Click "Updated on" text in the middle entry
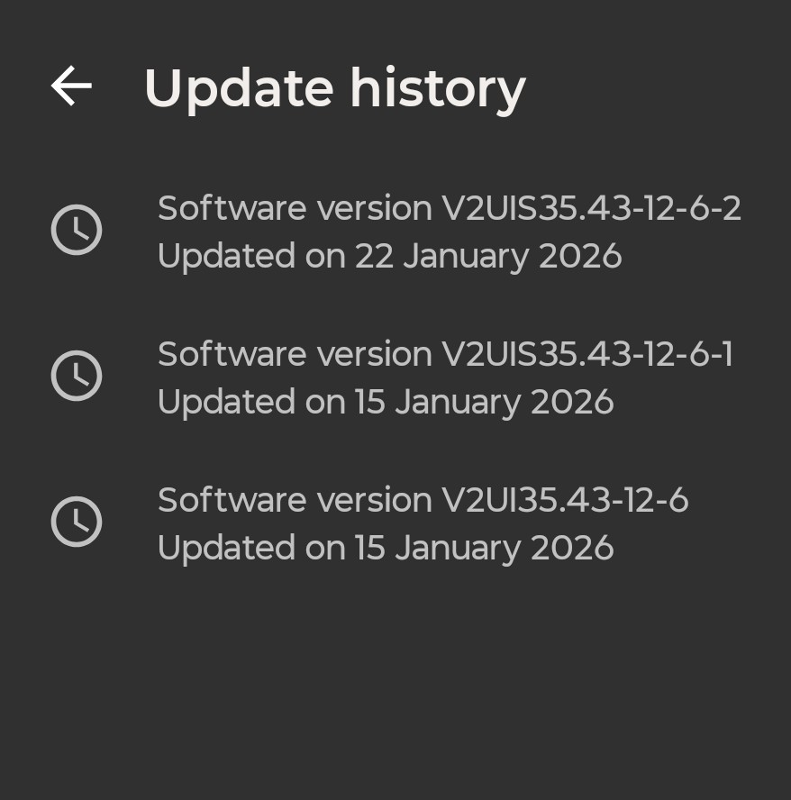This screenshot has height=800, width=791. pyautogui.click(x=251, y=403)
